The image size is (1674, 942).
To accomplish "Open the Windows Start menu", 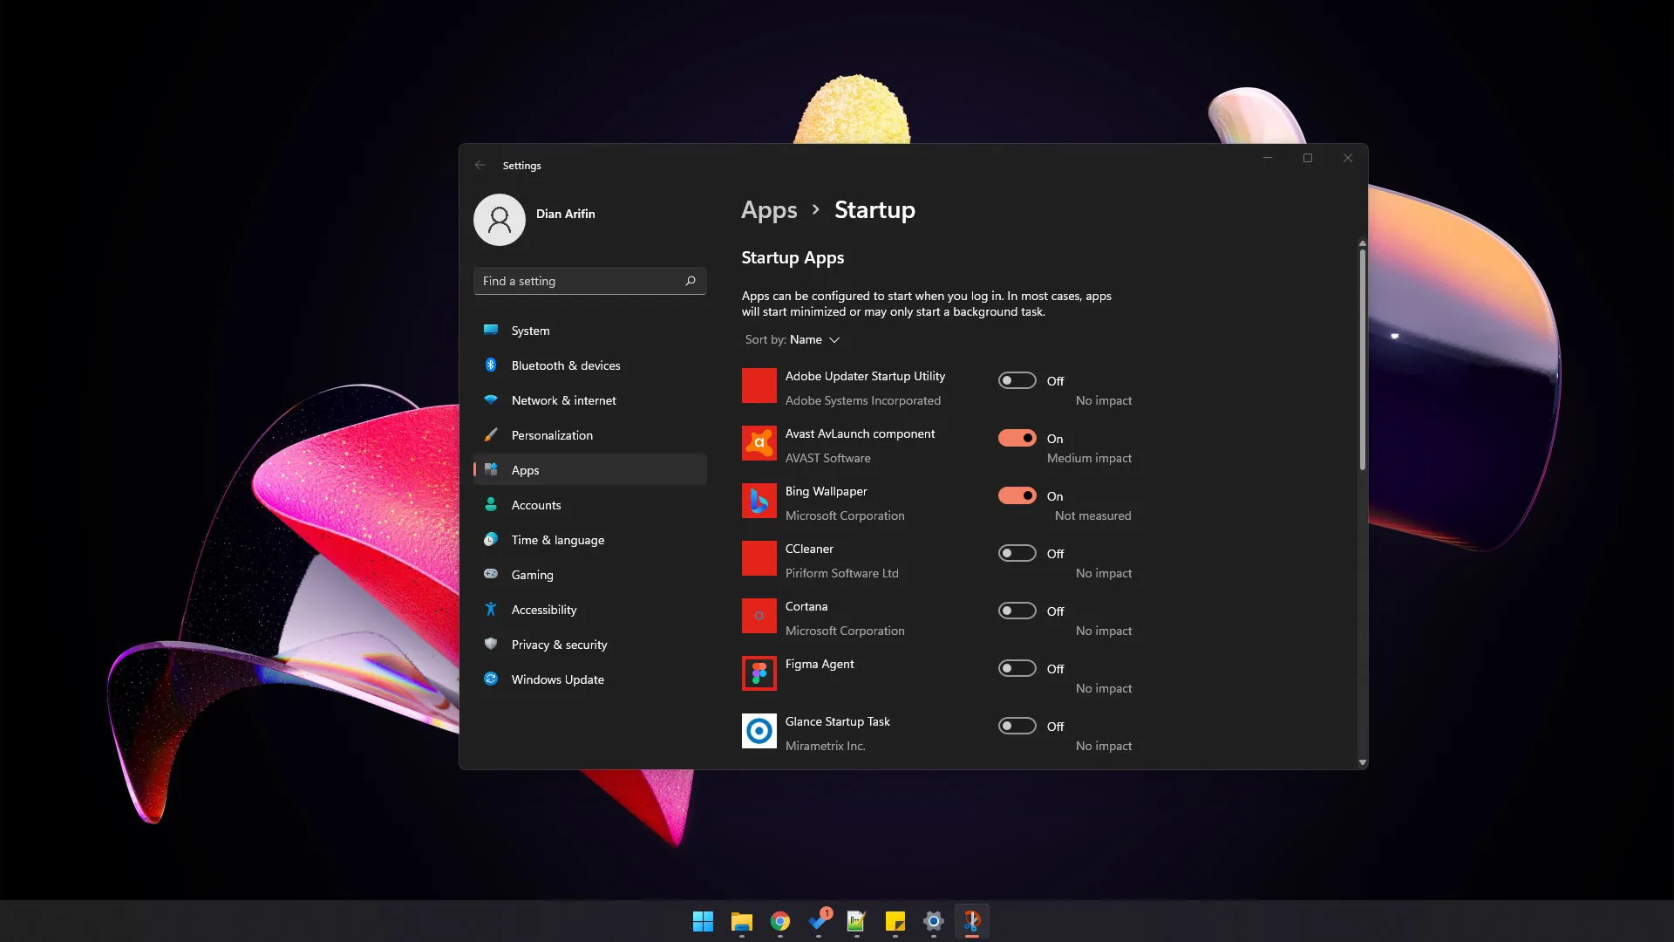I will click(703, 921).
